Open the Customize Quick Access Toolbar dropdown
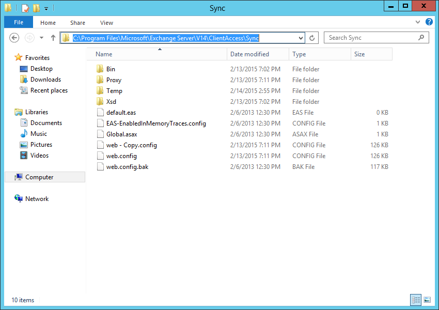This screenshot has width=439, height=310. click(46, 8)
